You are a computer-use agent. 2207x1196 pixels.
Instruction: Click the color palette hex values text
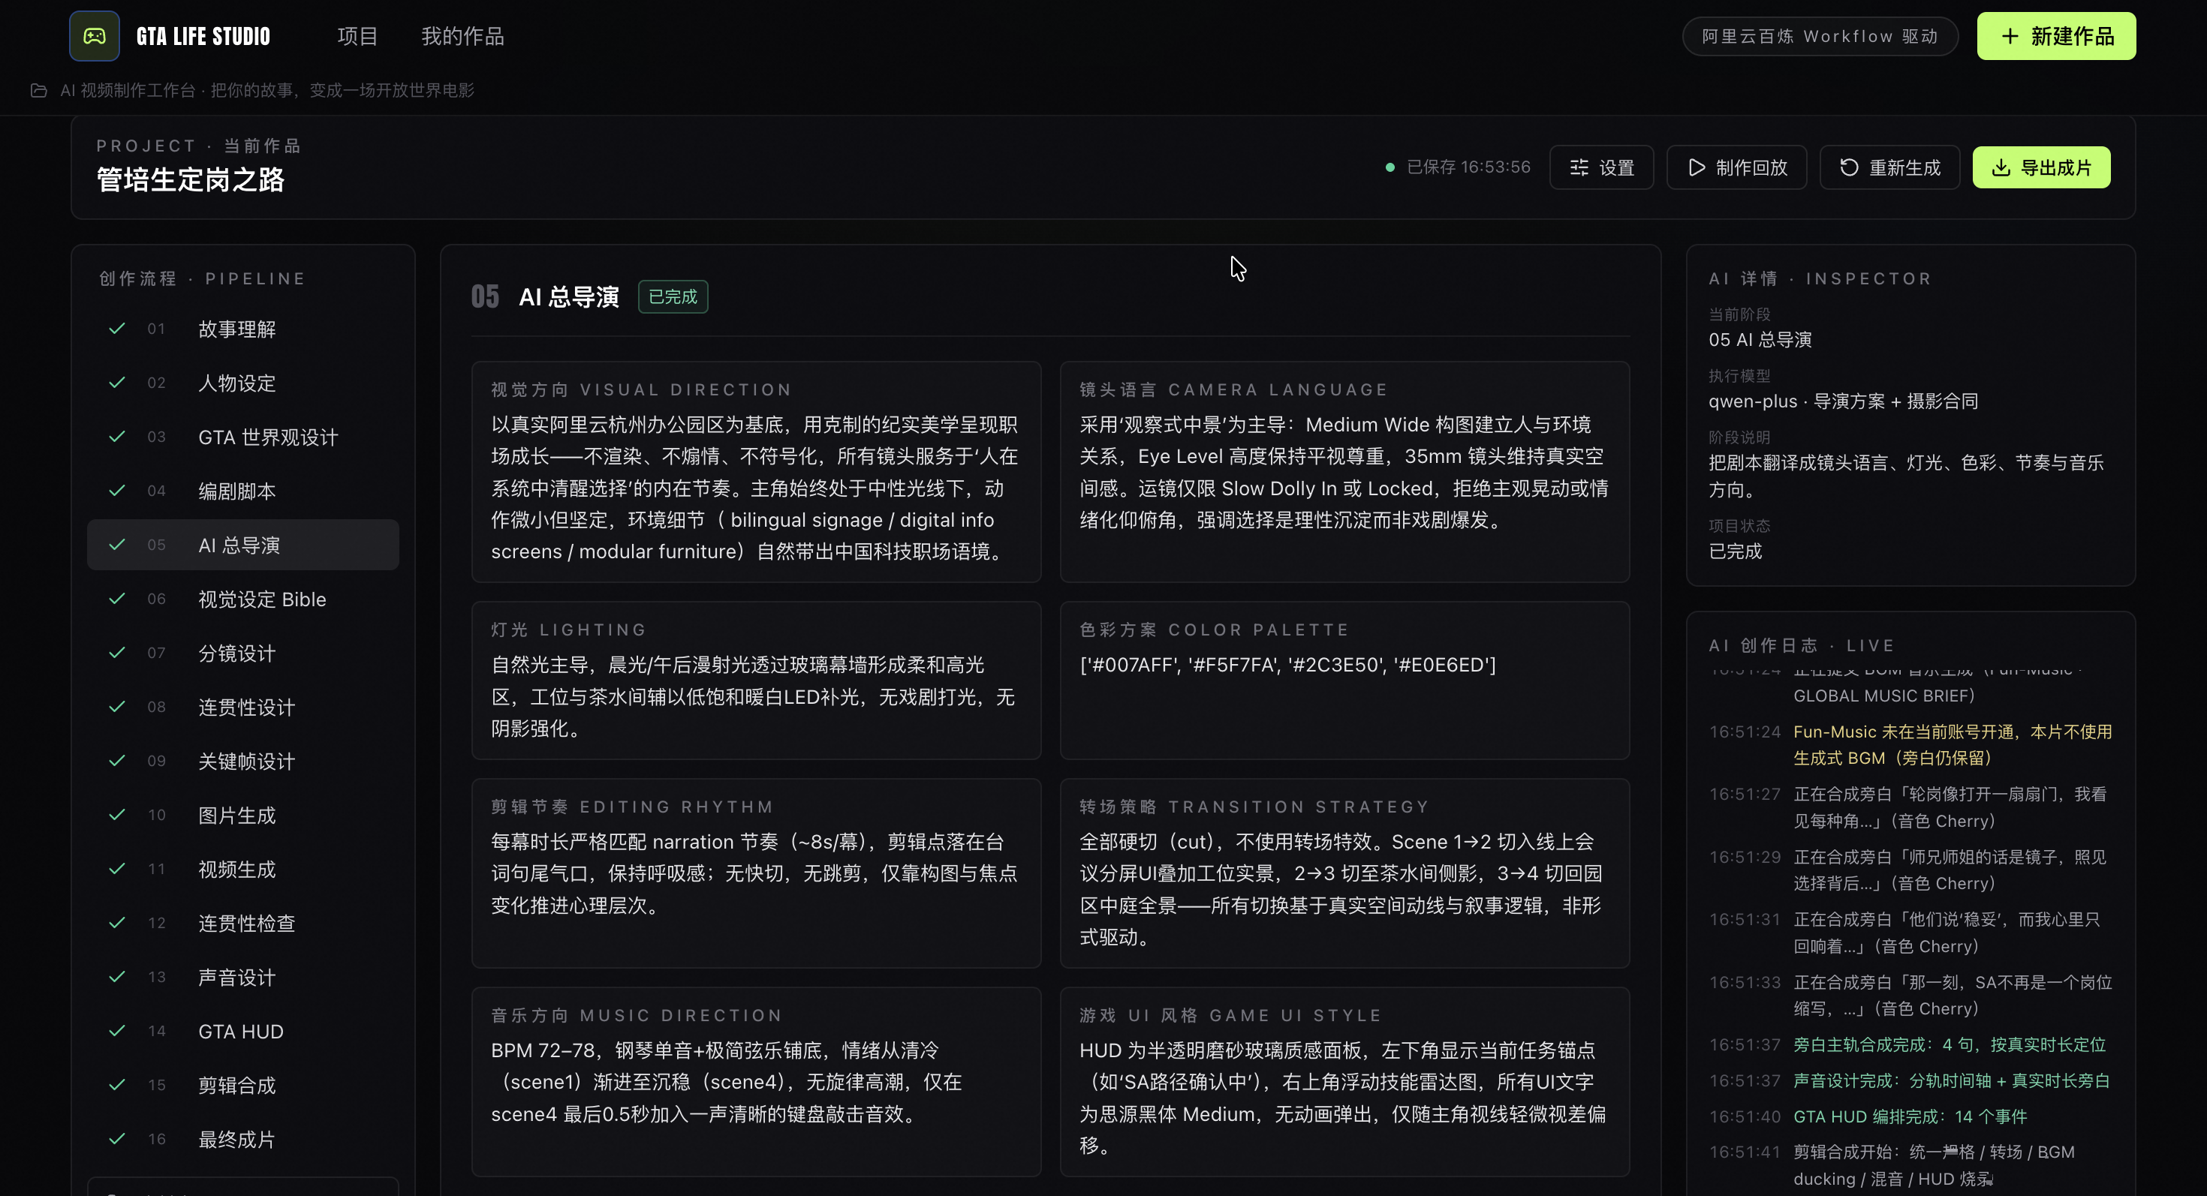tap(1287, 666)
